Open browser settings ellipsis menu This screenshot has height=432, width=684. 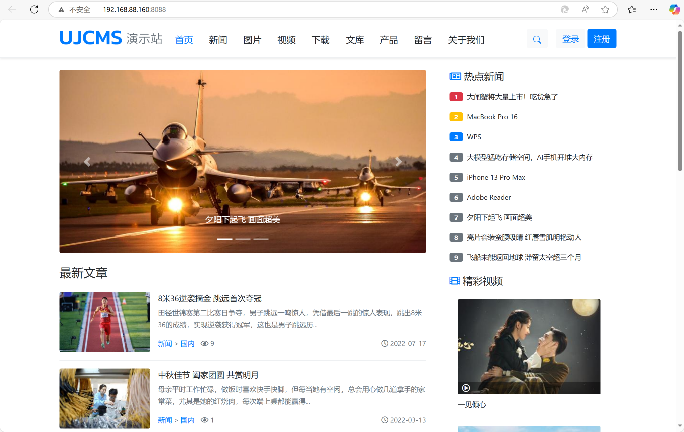[653, 9]
